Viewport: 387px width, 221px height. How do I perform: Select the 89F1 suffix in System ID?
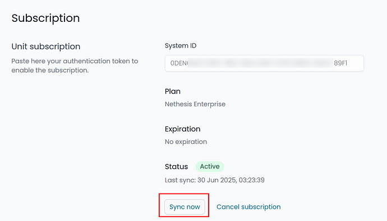[x=340, y=63]
